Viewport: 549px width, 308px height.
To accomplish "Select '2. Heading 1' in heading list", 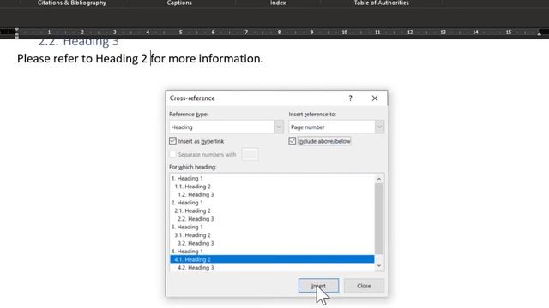I will tap(272, 203).
